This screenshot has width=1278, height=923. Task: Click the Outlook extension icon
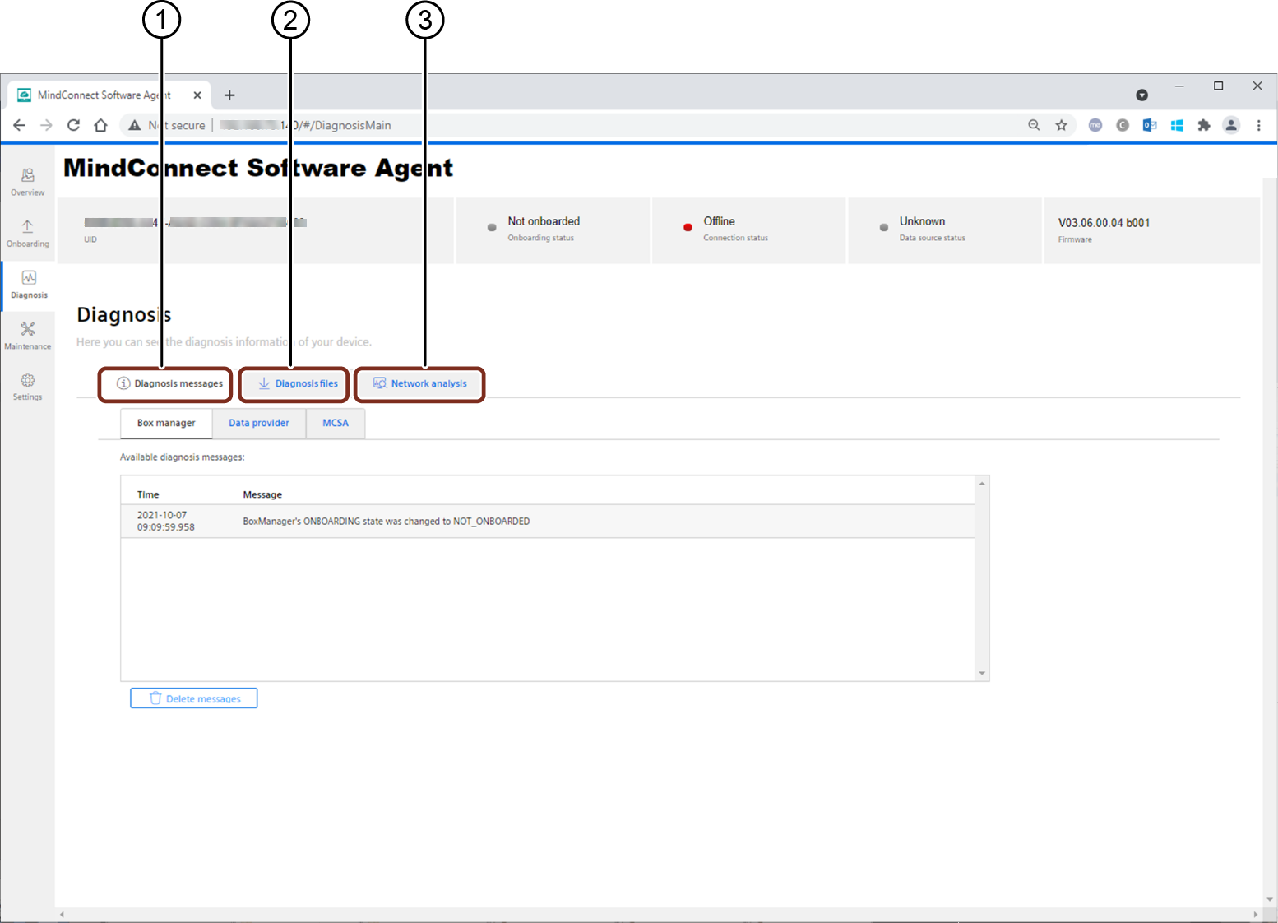pos(1150,125)
